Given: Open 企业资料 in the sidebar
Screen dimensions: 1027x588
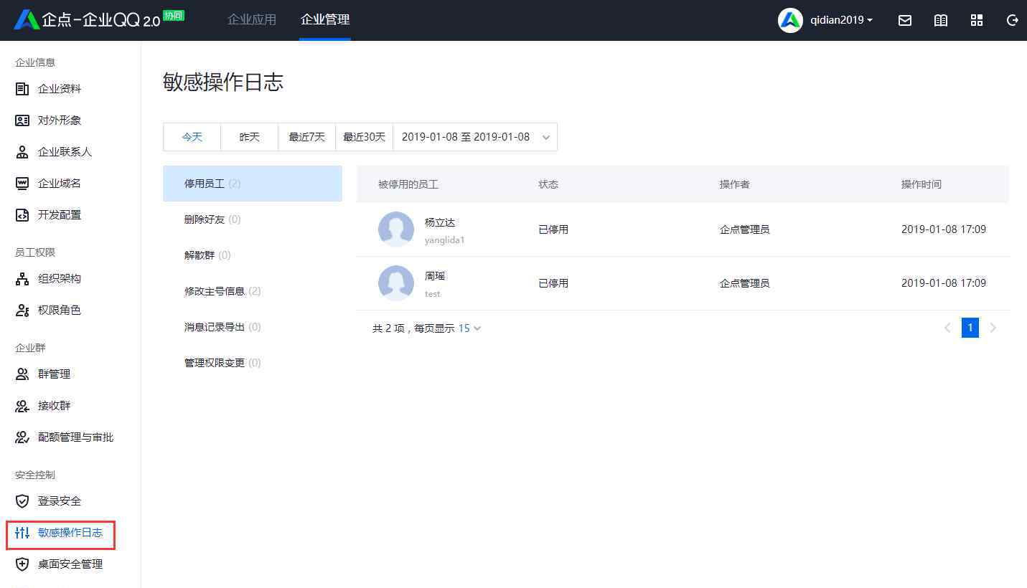Looking at the screenshot, I should pyautogui.click(x=60, y=89).
